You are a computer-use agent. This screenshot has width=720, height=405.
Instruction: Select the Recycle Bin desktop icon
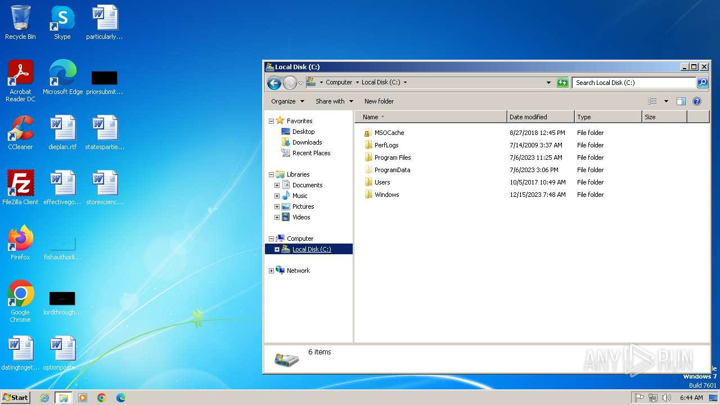(20, 22)
